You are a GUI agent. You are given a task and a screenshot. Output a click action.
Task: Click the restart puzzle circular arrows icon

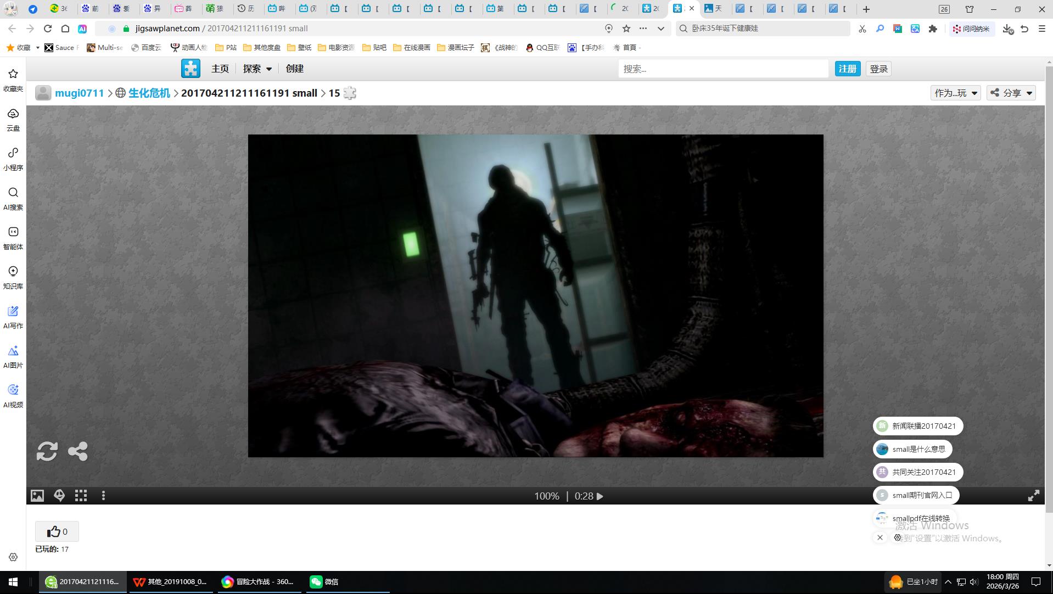click(47, 451)
